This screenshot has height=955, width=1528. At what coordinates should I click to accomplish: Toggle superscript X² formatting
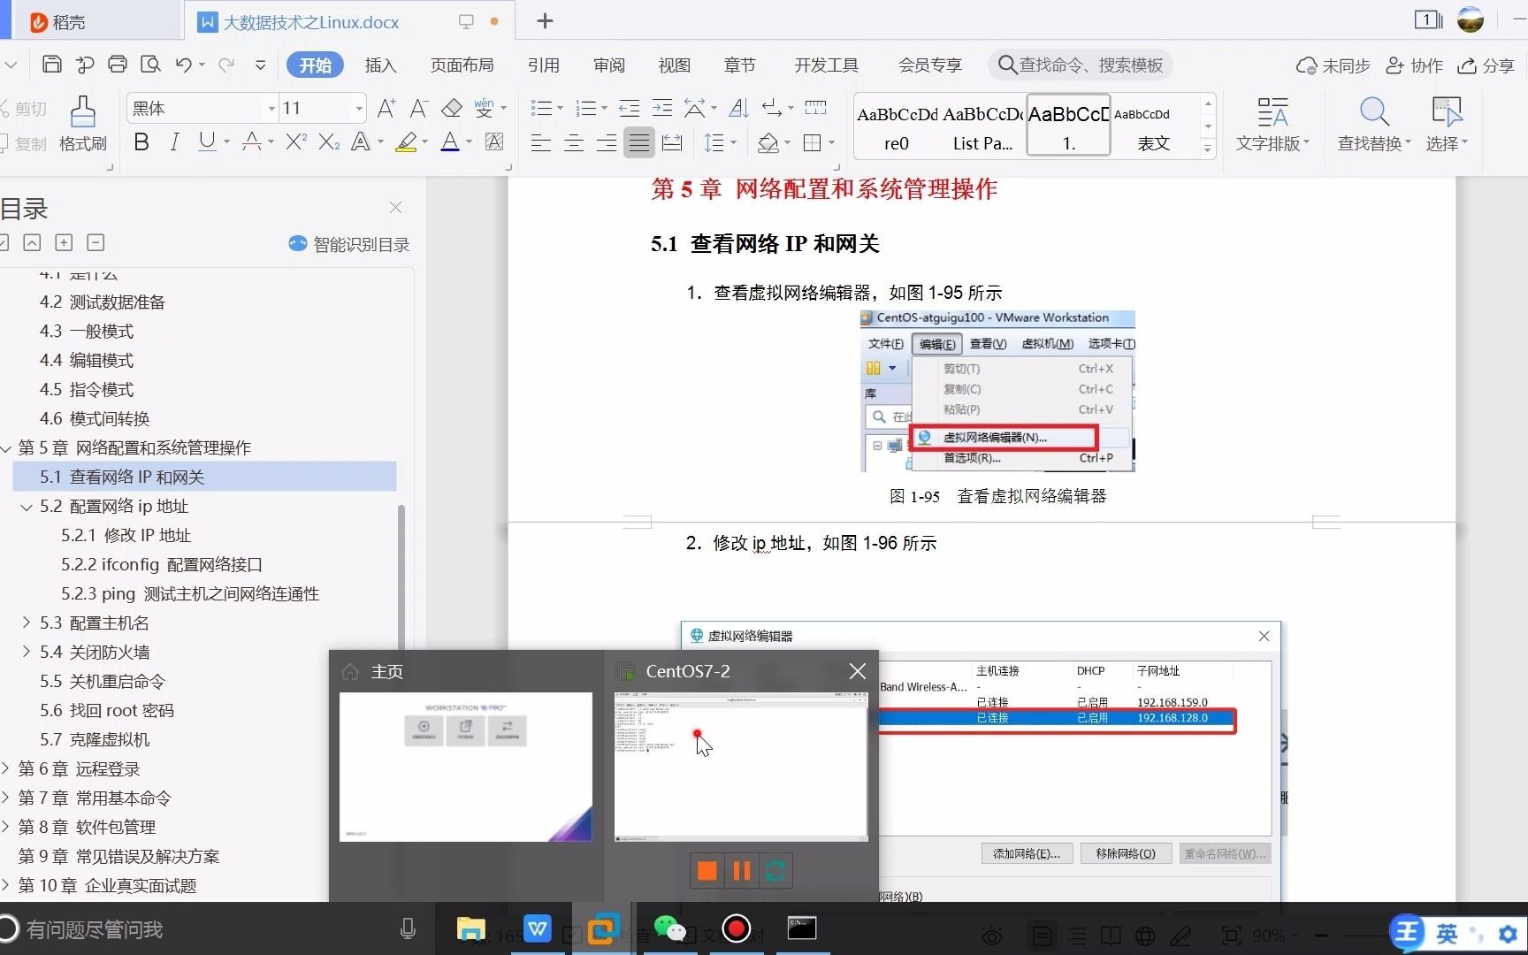(x=295, y=141)
